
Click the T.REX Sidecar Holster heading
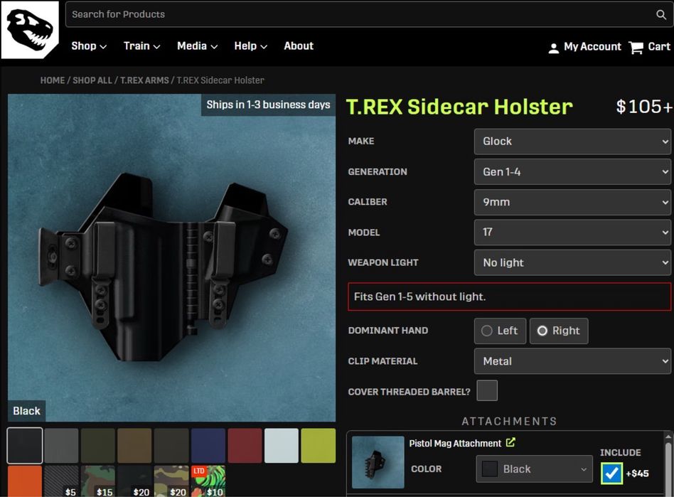pyautogui.click(x=459, y=107)
